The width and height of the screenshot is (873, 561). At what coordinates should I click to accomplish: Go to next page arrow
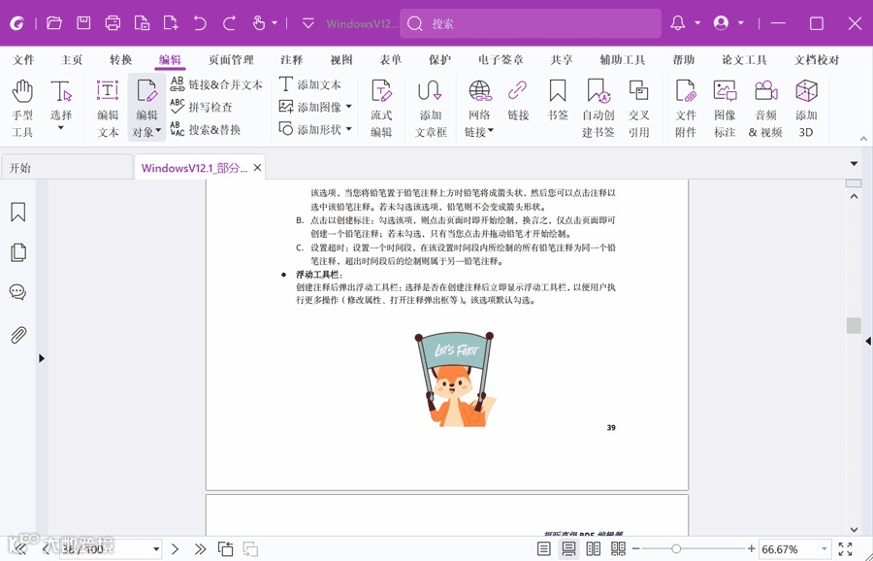[x=175, y=549]
